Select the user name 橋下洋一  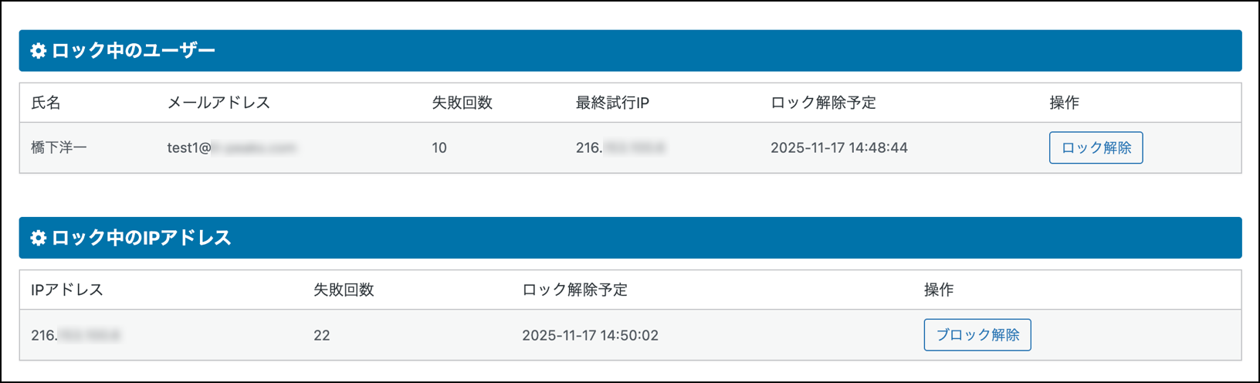59,147
